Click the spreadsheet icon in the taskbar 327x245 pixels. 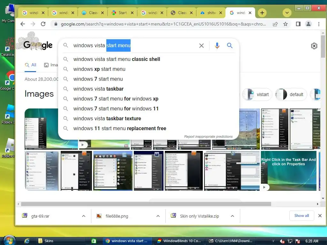pos(94,241)
